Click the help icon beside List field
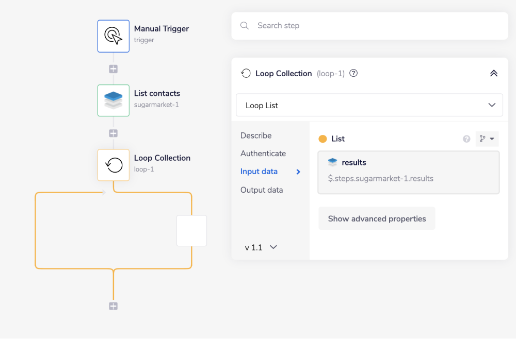Screen dimensions: 516x339 [x=466, y=139]
